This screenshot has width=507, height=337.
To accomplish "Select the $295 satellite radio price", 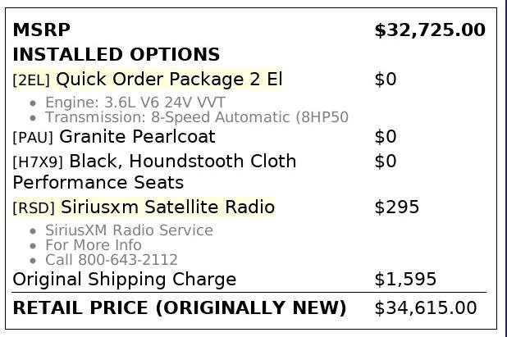I will (x=396, y=207).
